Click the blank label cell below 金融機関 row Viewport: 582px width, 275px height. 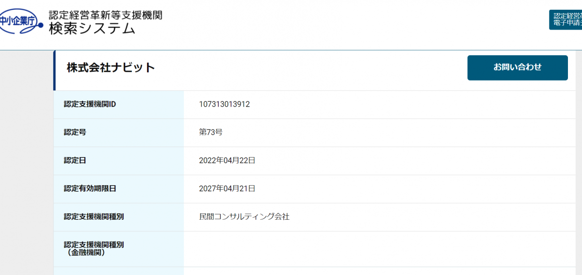pos(119,271)
